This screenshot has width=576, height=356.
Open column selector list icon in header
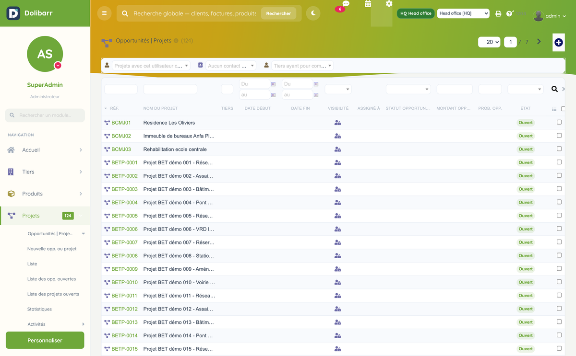[x=554, y=109]
